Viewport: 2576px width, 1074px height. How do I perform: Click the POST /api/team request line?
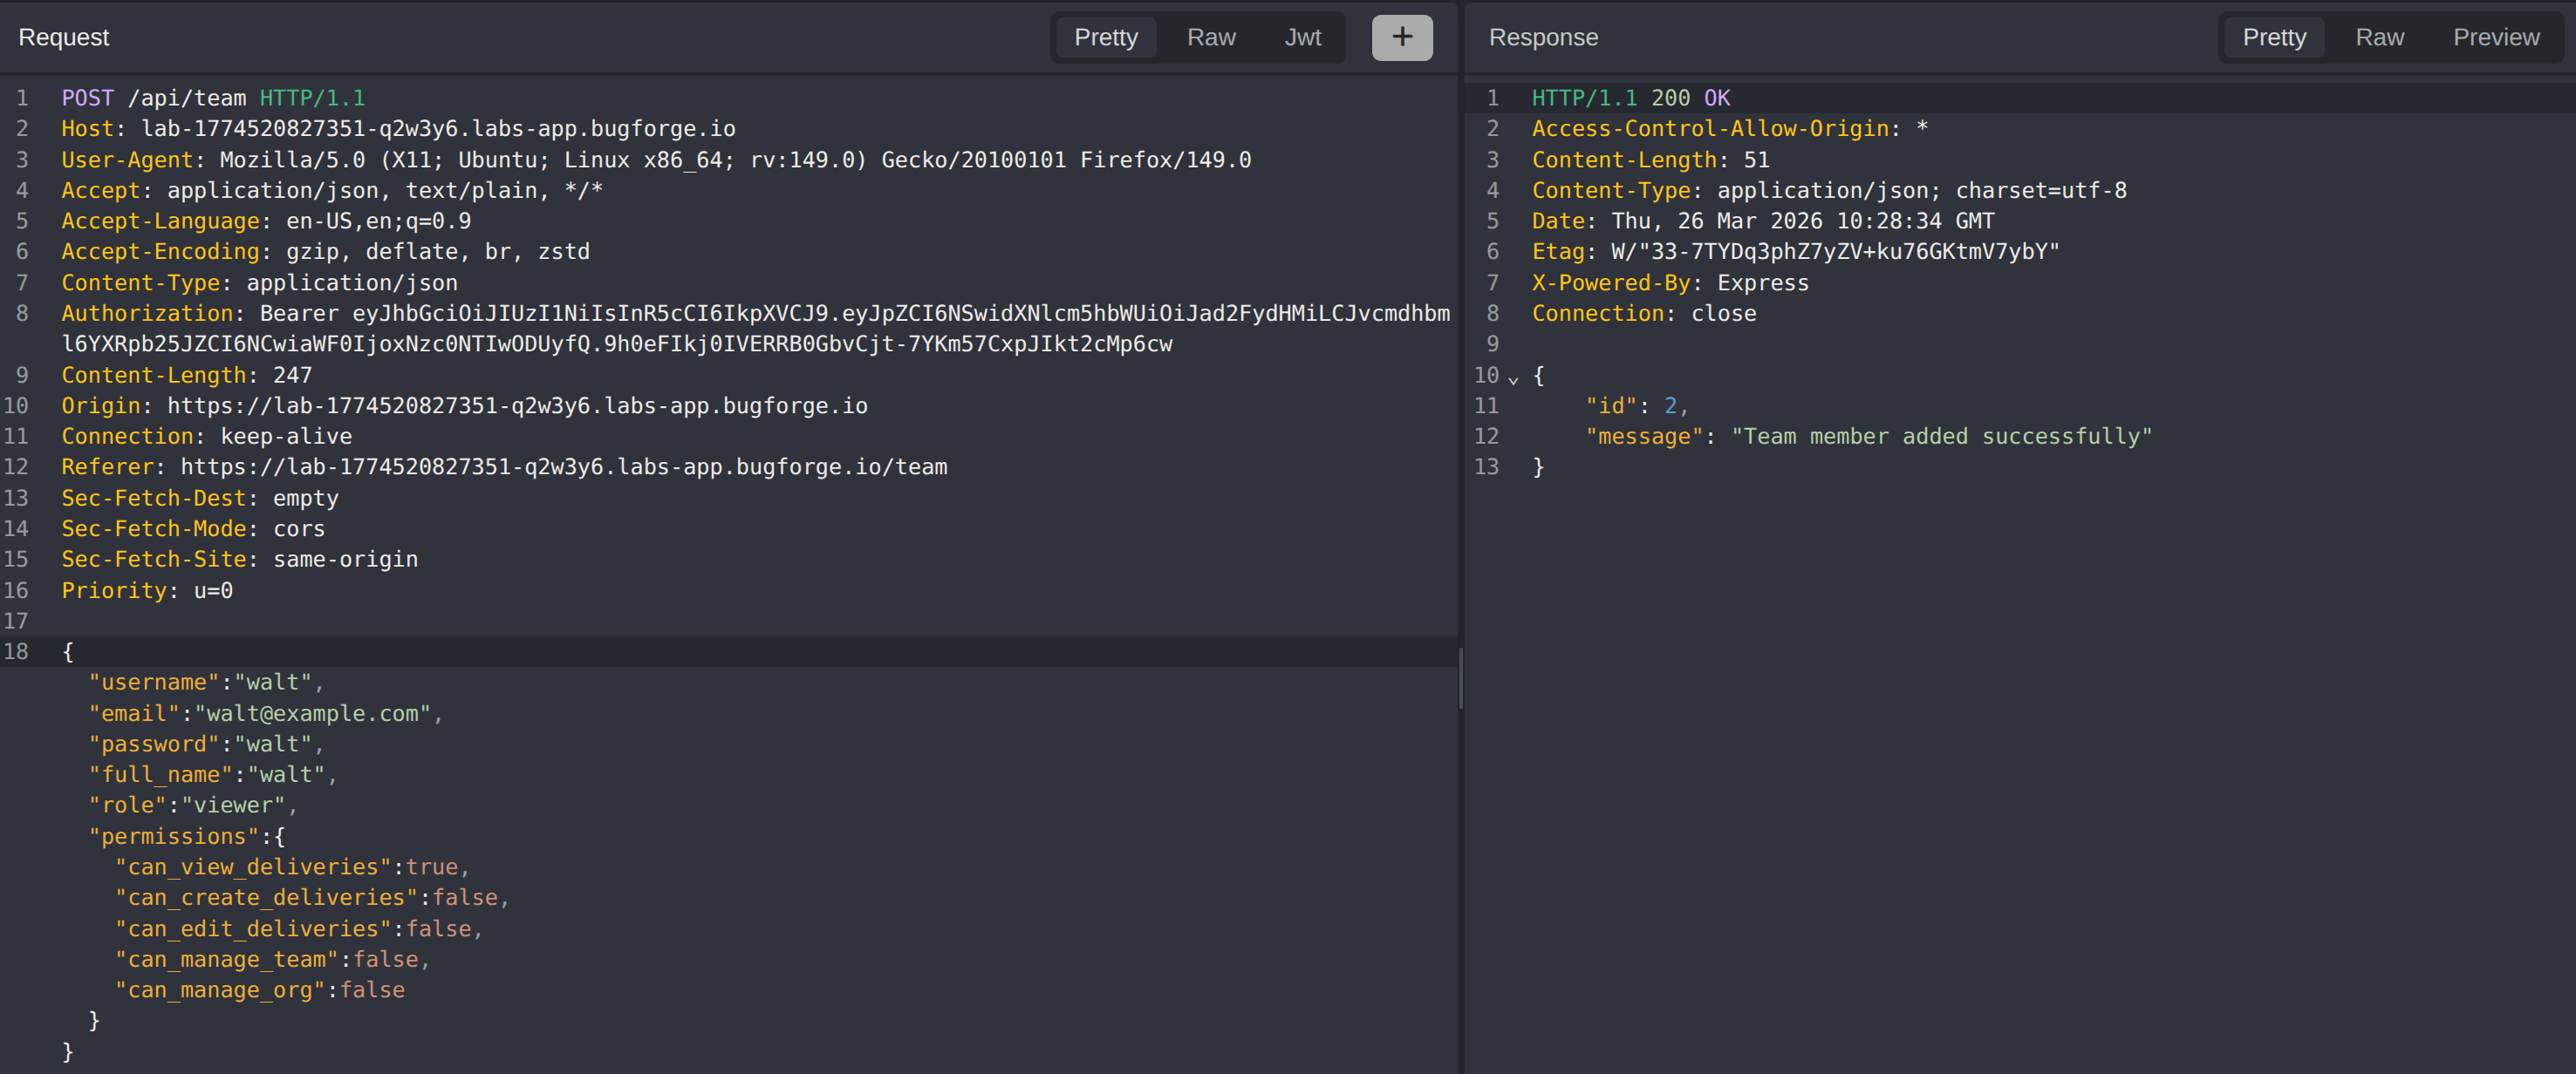[213, 98]
